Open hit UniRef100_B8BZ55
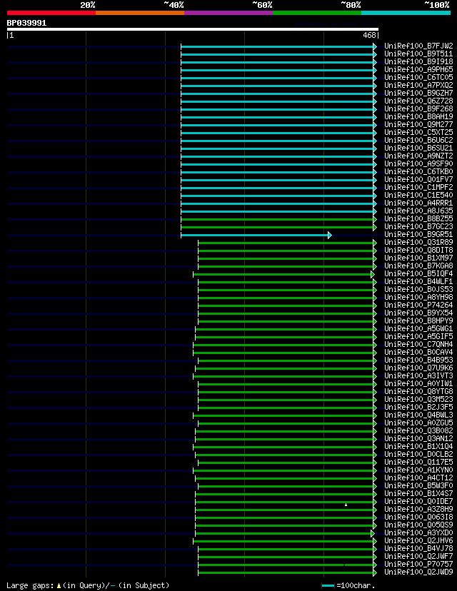The width and height of the screenshot is (457, 591). [x=418, y=218]
